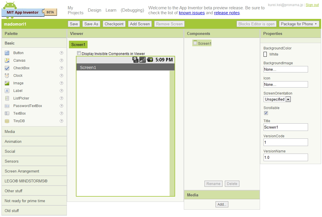
Task: Open help for Button component
Action: tap(61, 53)
